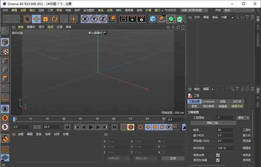Image resolution: width=261 pixels, height=167 pixels.
Task: Activate the Scale tool in top toolbar
Action: [x=45, y=19]
